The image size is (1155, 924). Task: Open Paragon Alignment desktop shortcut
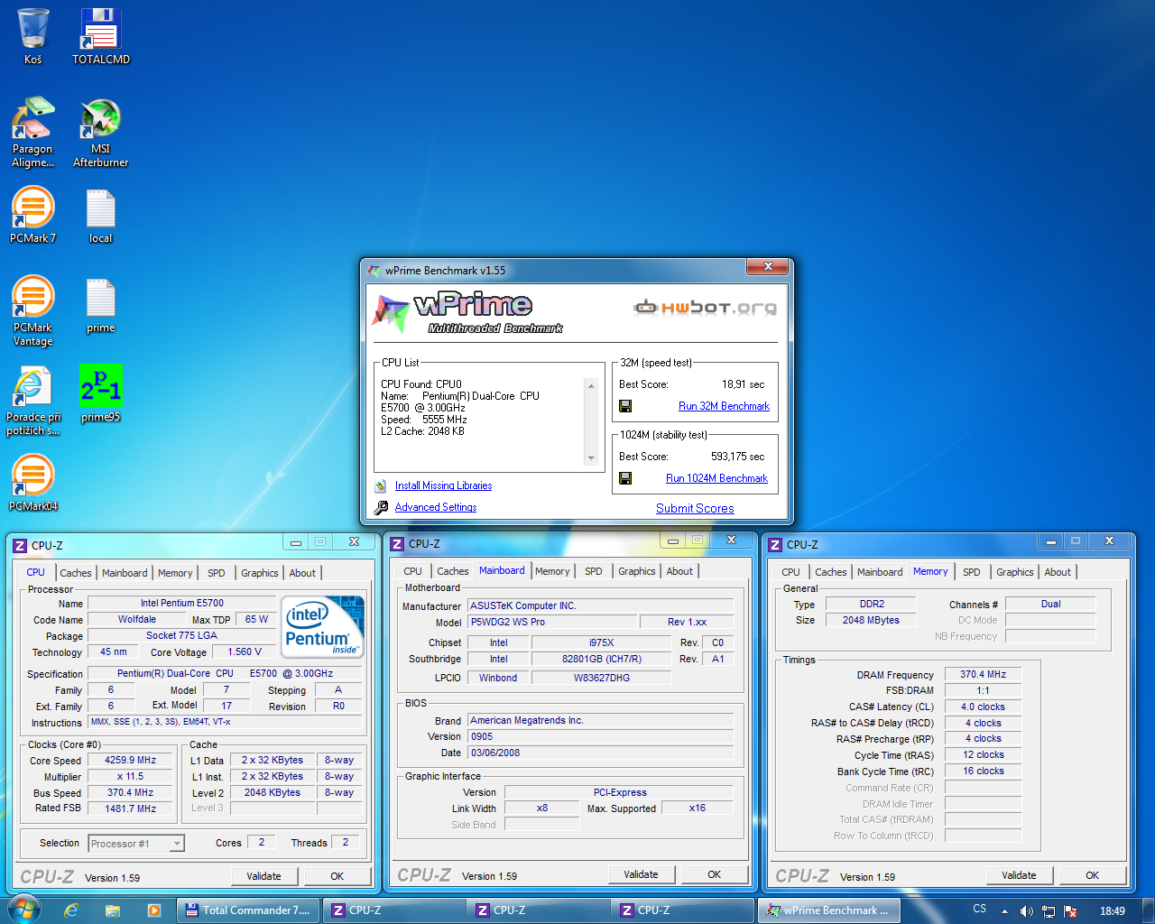pos(32,132)
